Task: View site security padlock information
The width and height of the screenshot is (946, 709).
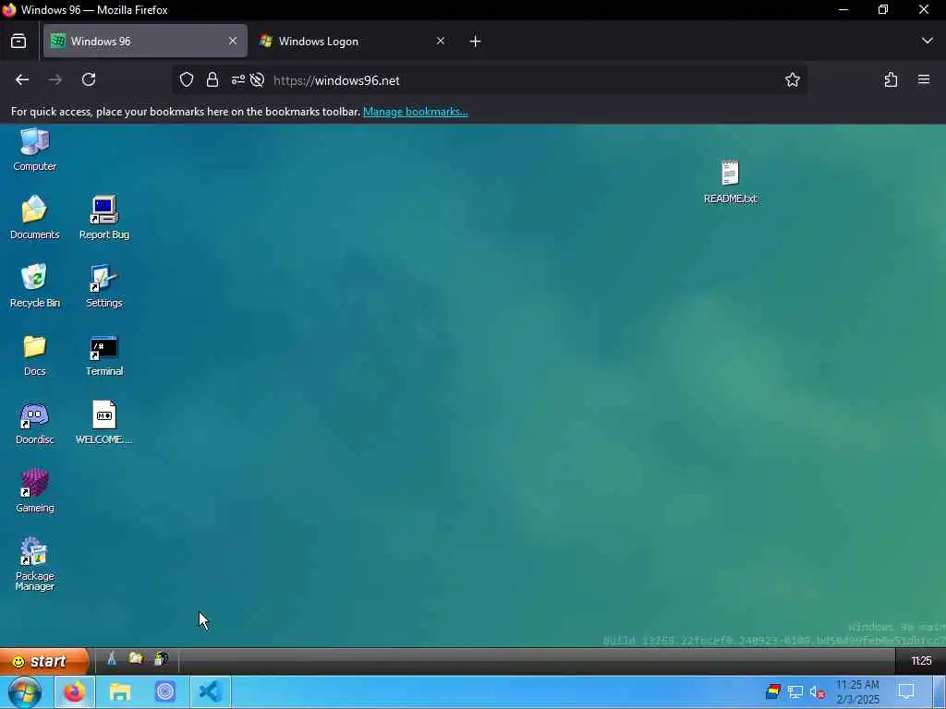Action: pyautogui.click(x=212, y=79)
